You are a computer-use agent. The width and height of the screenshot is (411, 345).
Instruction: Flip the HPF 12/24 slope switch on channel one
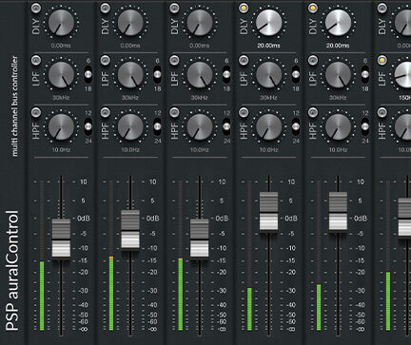point(88,126)
